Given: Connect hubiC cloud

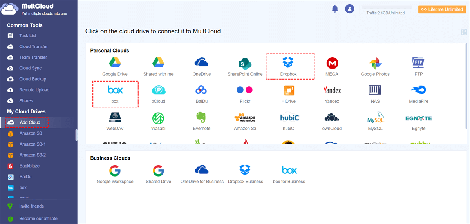Looking at the screenshot, I should tap(289, 121).
